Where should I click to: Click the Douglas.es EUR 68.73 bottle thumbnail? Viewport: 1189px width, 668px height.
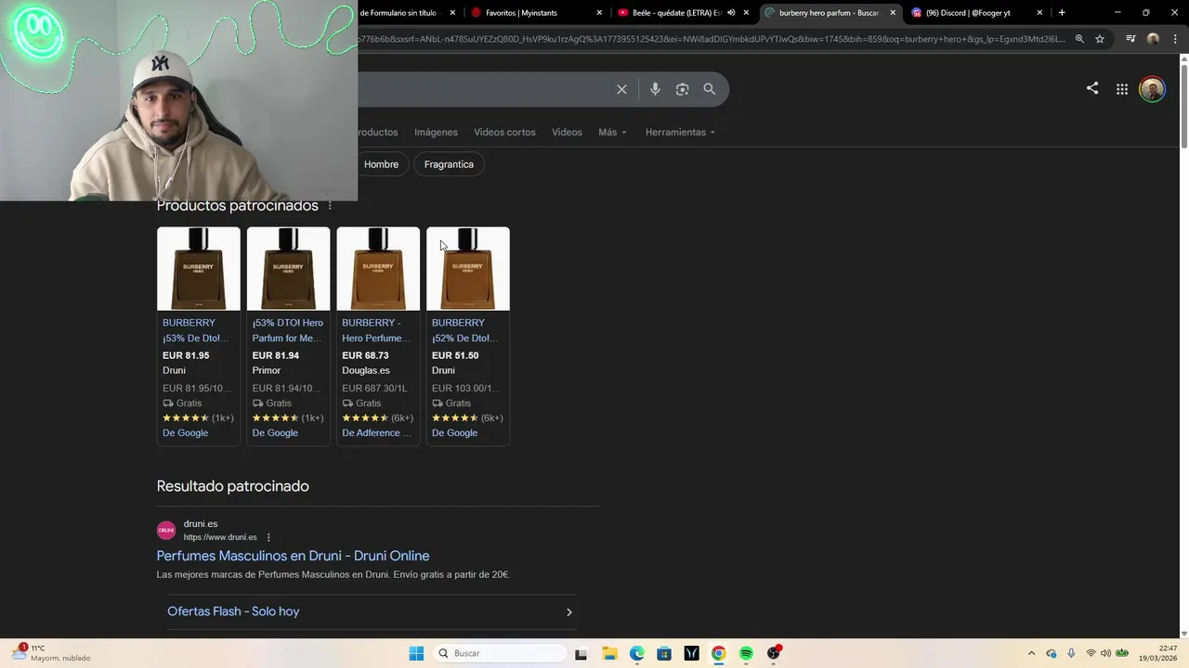[378, 269]
